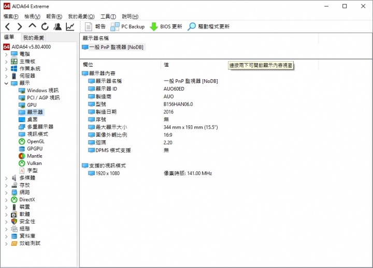Open the 工具(T) menu
This screenshot has height=268, width=373.
(108, 17)
